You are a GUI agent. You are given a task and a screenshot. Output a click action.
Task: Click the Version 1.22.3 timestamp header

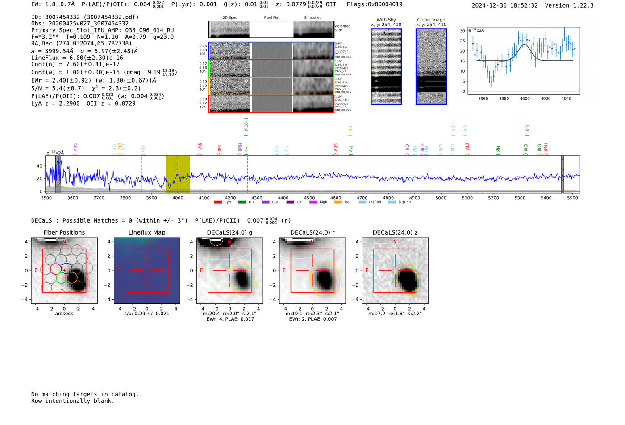[x=533, y=5]
